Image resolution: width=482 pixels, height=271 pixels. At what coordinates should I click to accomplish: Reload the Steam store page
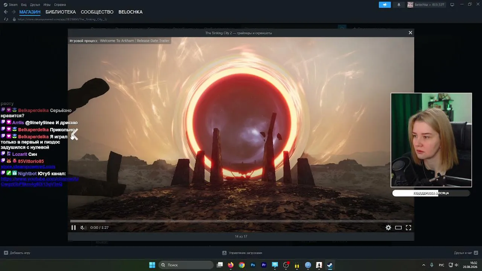(6, 19)
